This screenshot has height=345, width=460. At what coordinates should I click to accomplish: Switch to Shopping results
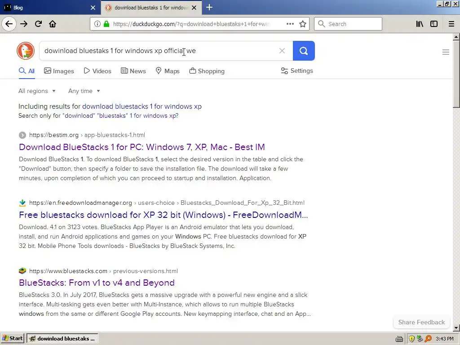click(x=207, y=71)
